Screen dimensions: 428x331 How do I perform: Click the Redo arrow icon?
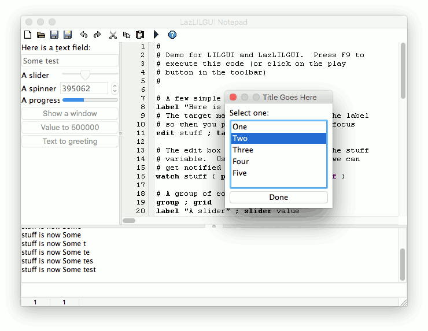pyautogui.click(x=97, y=35)
